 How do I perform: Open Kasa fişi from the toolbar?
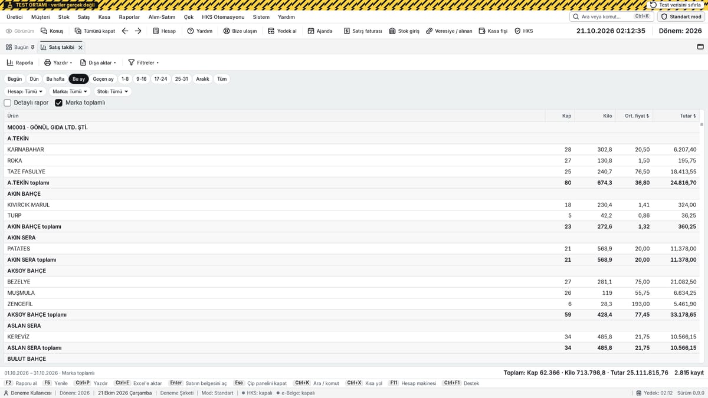[x=493, y=31]
